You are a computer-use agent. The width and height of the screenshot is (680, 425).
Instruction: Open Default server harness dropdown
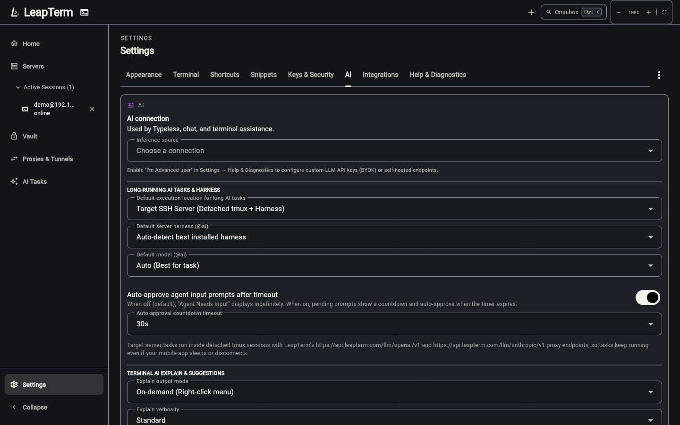394,237
